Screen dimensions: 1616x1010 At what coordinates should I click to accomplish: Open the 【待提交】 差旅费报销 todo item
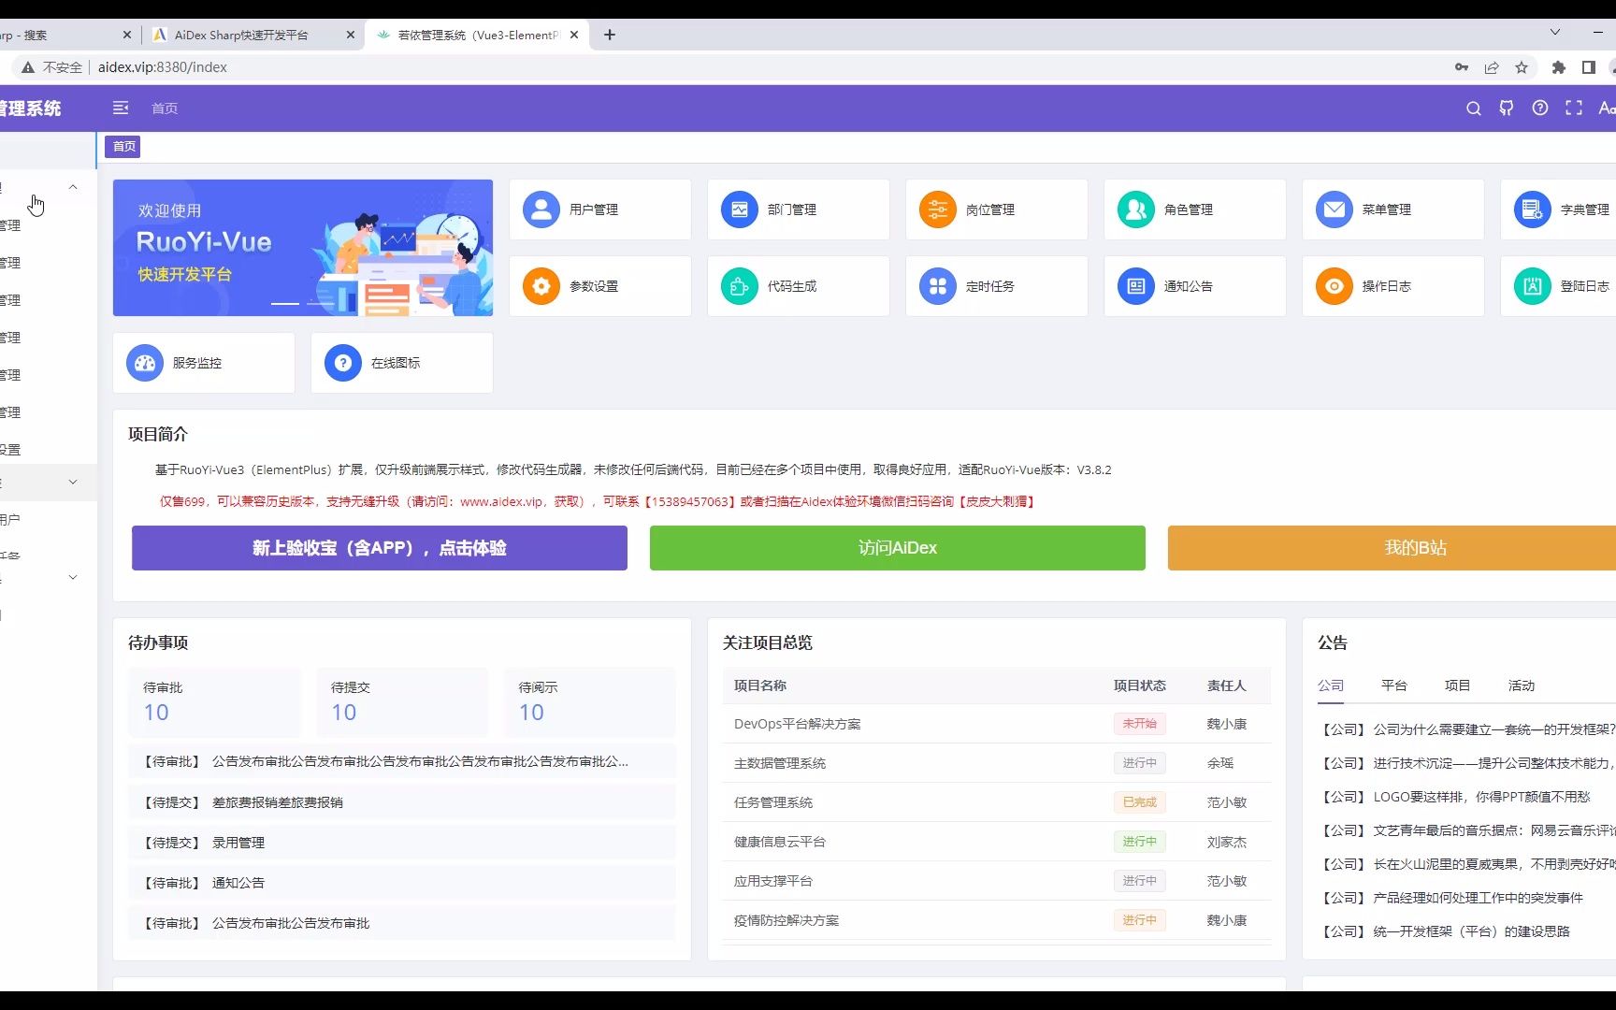(402, 802)
